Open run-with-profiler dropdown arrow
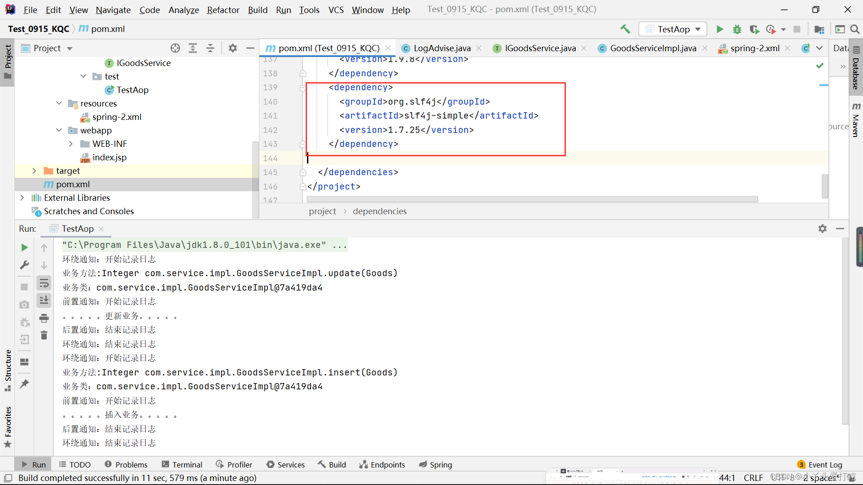 tap(783, 29)
